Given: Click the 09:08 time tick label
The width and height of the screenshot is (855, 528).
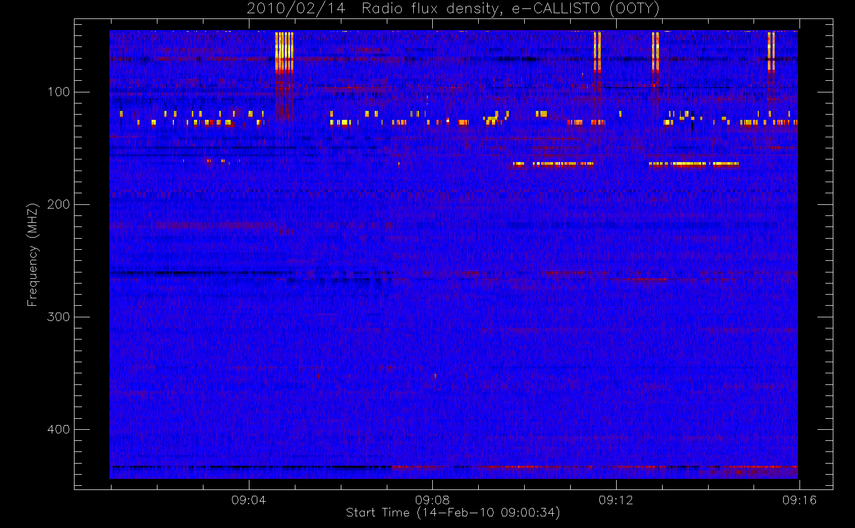Looking at the screenshot, I should click(432, 500).
